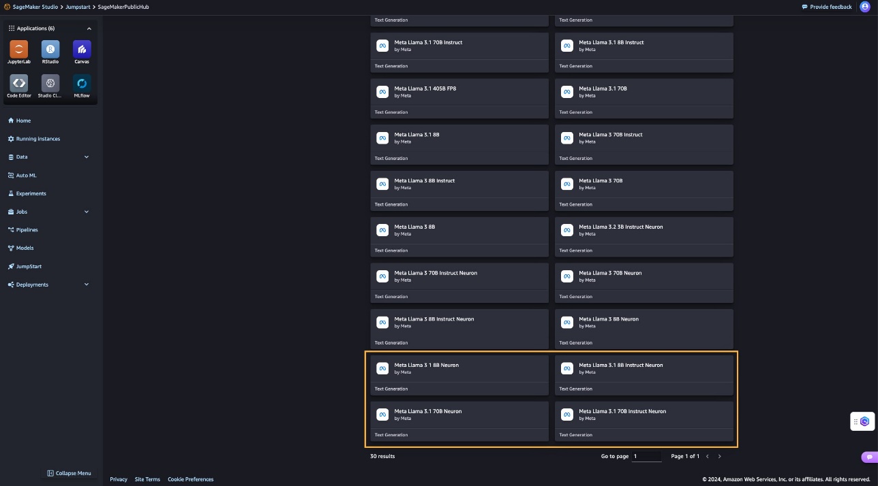Image resolution: width=878 pixels, height=486 pixels.
Task: Open the Canvas application icon
Action: pos(82,49)
